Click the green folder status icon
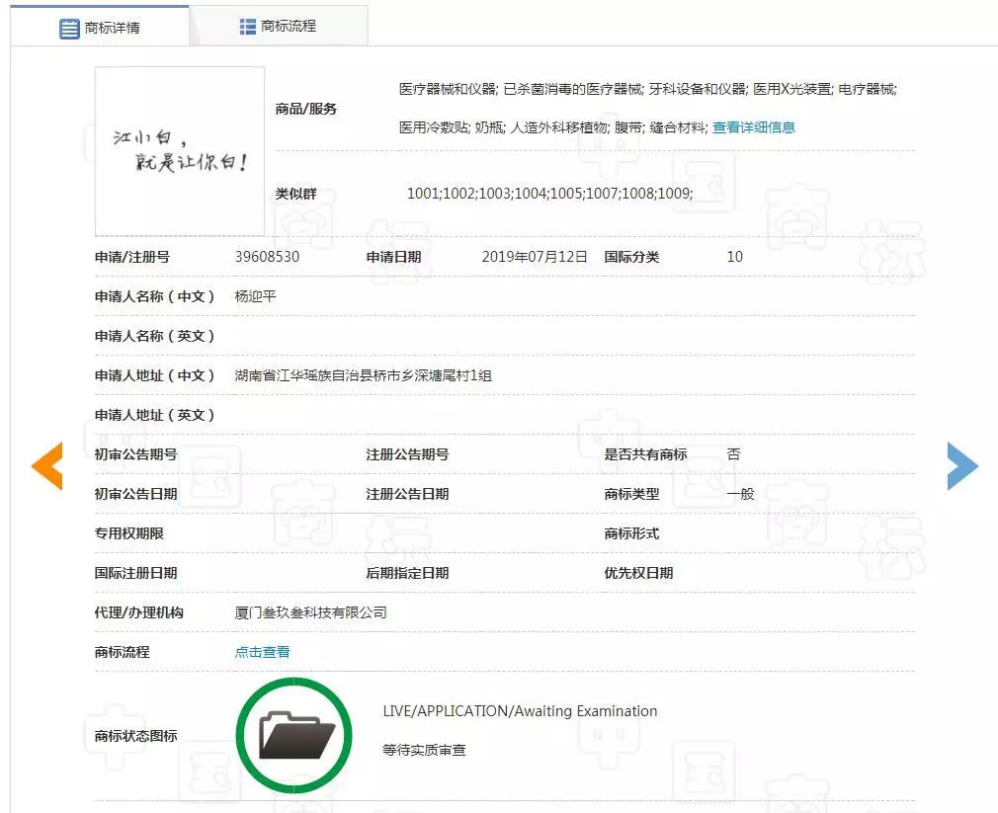The image size is (998, 813). 294,735
